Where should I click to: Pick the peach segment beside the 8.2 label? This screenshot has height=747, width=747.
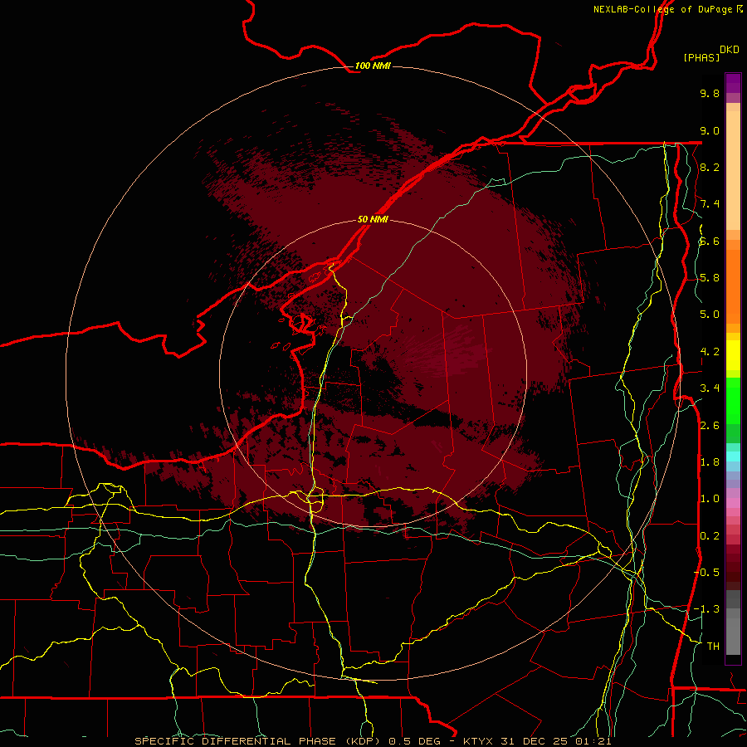[x=733, y=170]
